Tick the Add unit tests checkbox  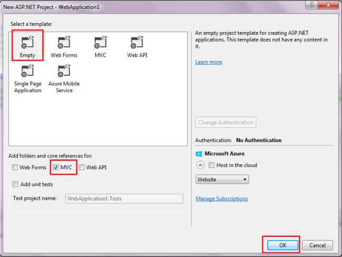pyautogui.click(x=15, y=184)
